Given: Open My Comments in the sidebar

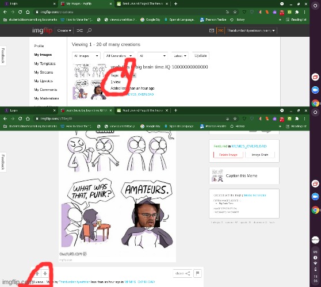Looking at the screenshot, I should click(x=45, y=90).
